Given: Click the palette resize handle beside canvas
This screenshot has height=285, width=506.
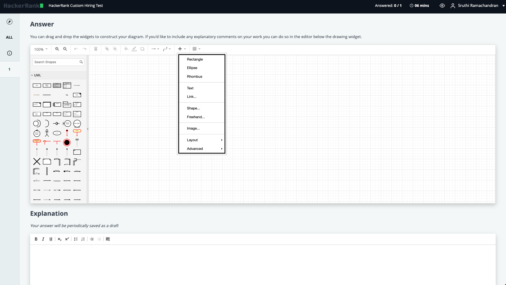Looking at the screenshot, I should [x=88, y=129].
